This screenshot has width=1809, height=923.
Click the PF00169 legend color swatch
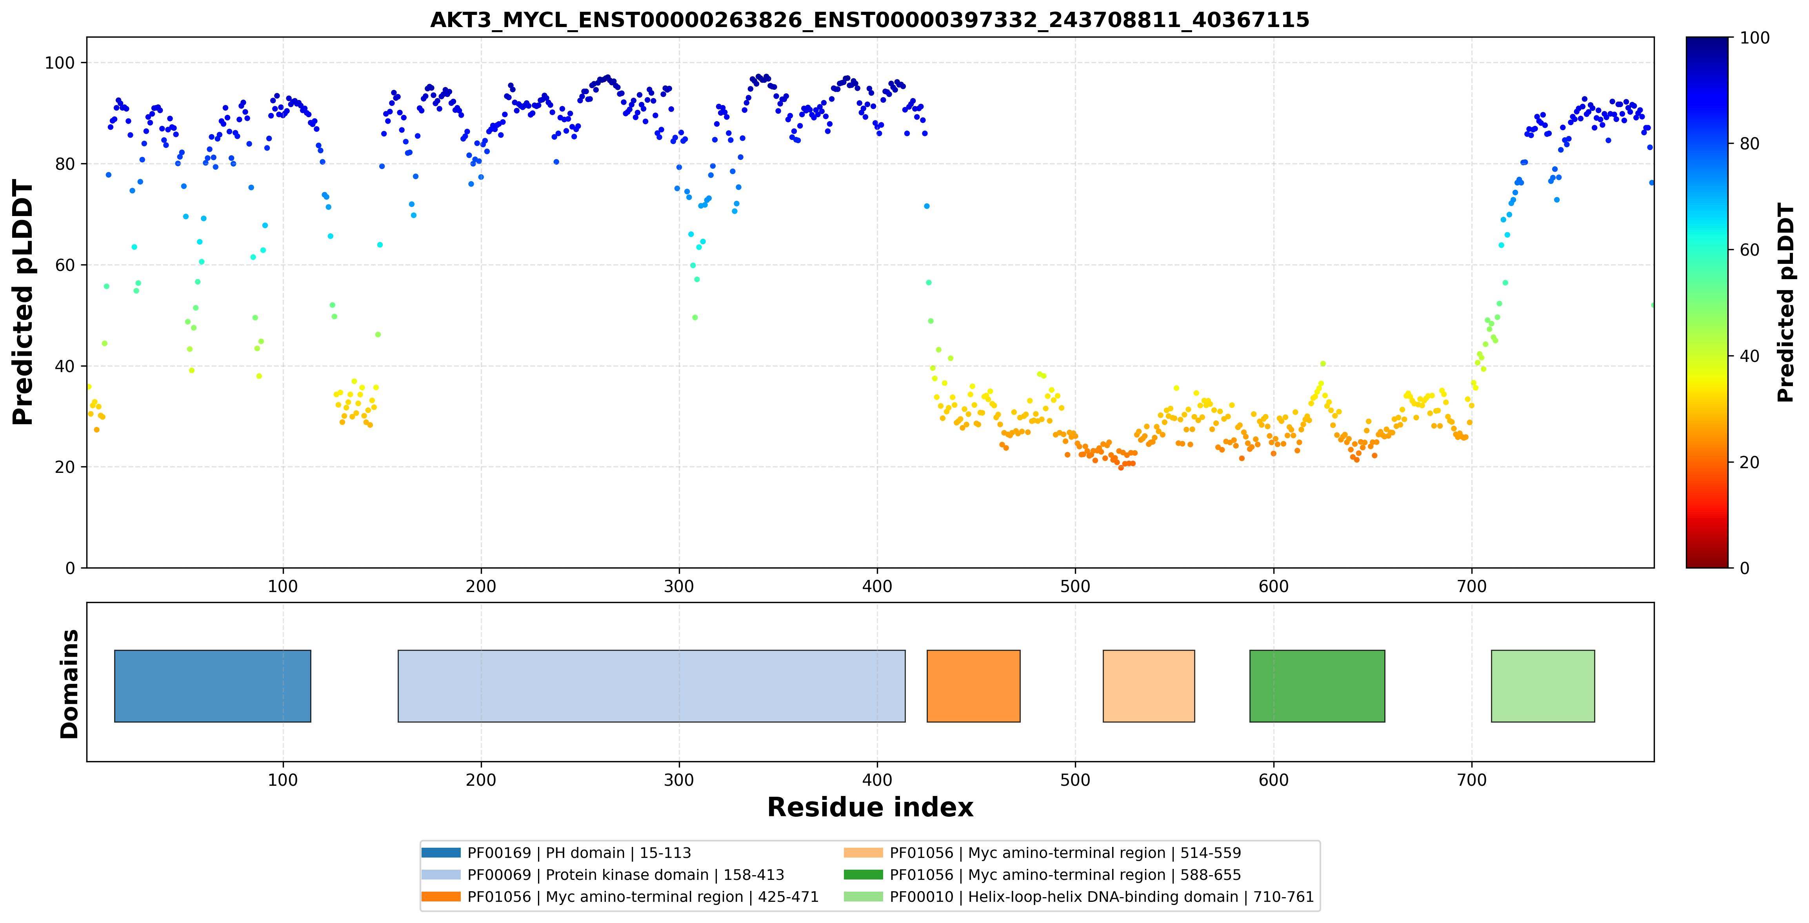pyautogui.click(x=441, y=853)
